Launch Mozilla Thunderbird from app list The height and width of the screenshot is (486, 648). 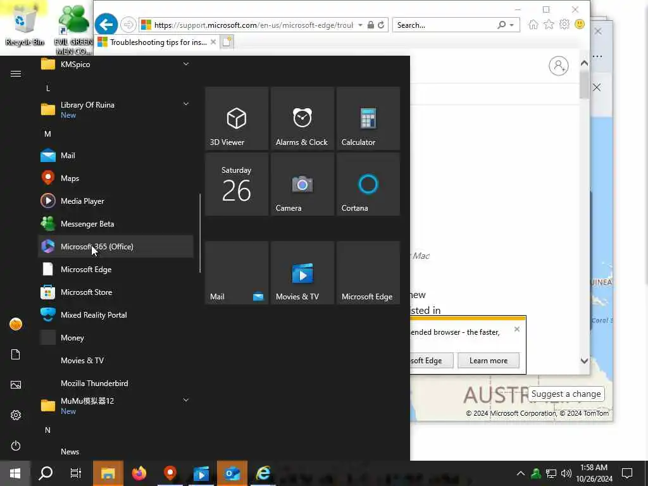point(115,383)
